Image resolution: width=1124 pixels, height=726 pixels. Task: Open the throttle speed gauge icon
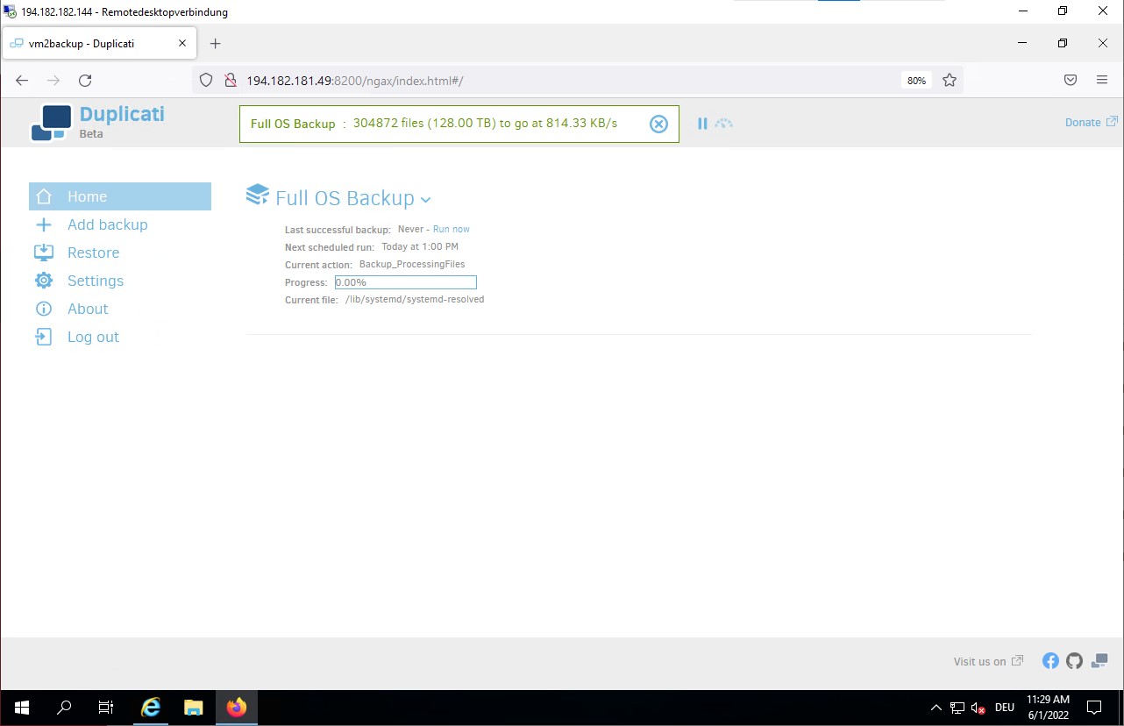[723, 124]
